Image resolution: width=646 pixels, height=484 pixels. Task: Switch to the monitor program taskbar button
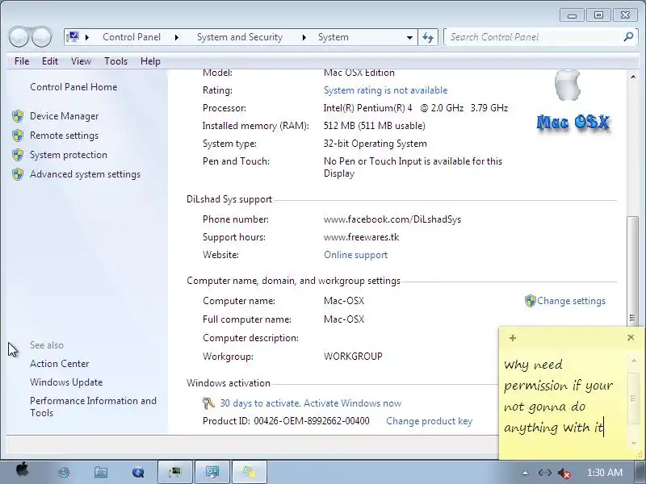[175, 472]
